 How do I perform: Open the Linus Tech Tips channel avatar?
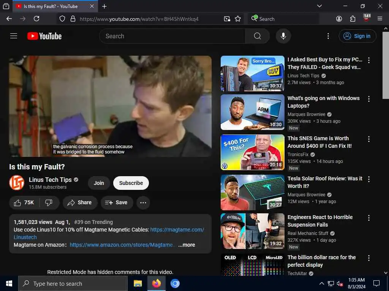click(x=17, y=183)
